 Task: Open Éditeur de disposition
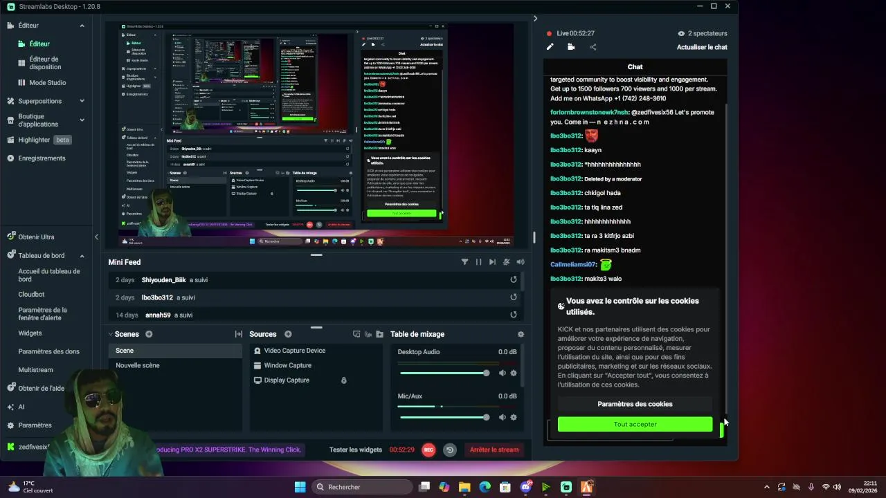tap(45, 63)
